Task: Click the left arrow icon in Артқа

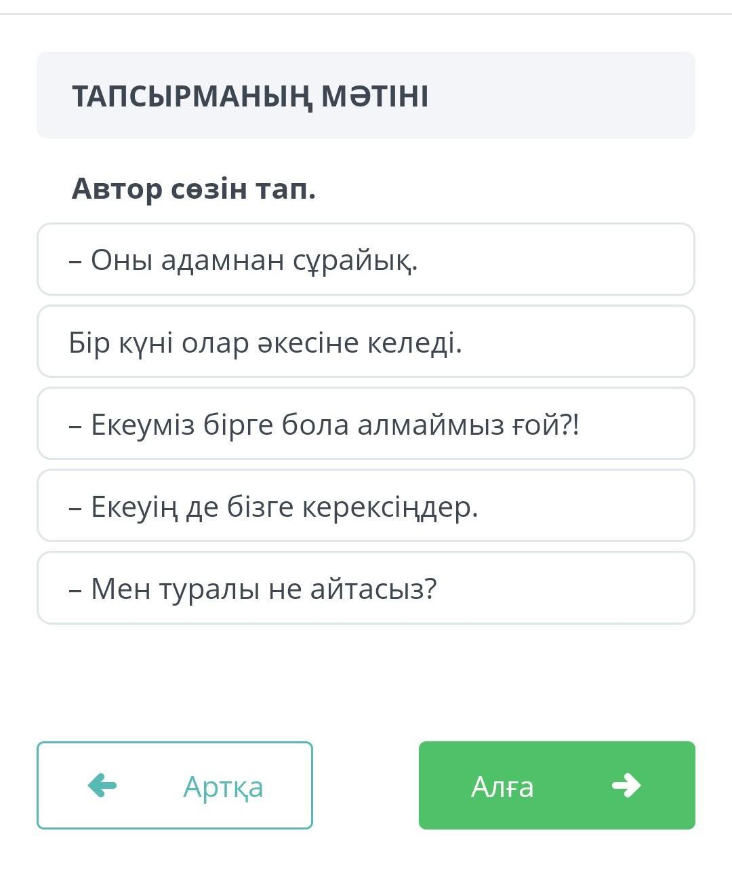Action: (102, 785)
